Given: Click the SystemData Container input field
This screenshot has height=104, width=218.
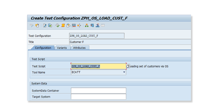Looking at the screenshot, I should coord(98,91).
